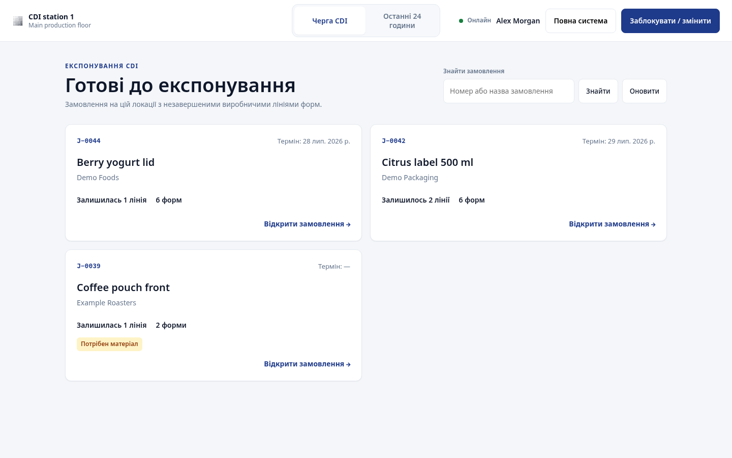Viewport: 732px width, 458px height.
Task: Switch to the Черга CDI tab
Action: (330, 21)
